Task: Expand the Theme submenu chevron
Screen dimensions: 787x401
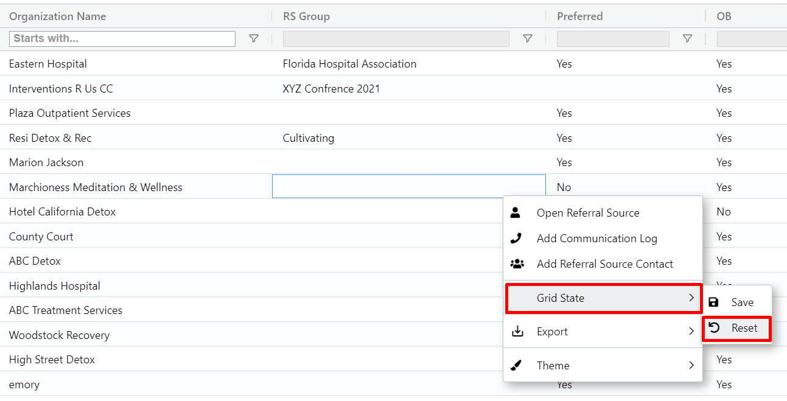Action: click(x=691, y=366)
